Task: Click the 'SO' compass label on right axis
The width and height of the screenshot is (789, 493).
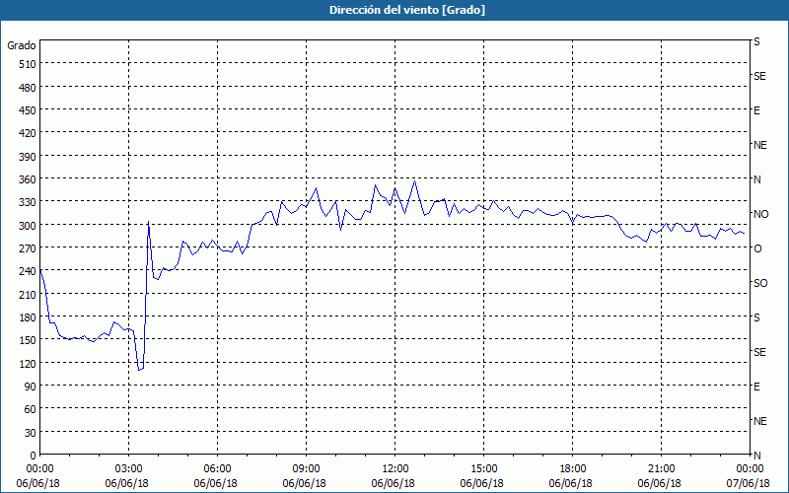Action: point(760,283)
